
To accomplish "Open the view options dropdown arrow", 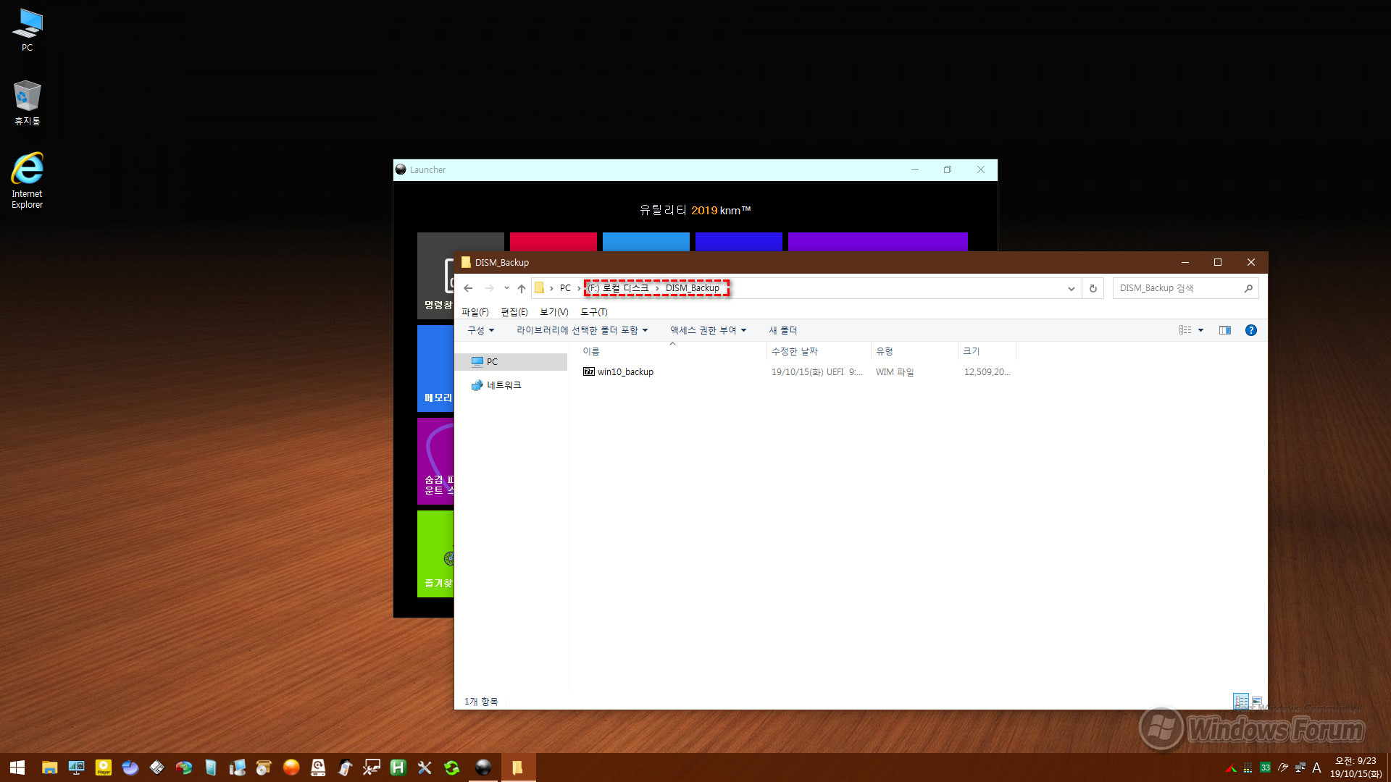I will [1201, 330].
